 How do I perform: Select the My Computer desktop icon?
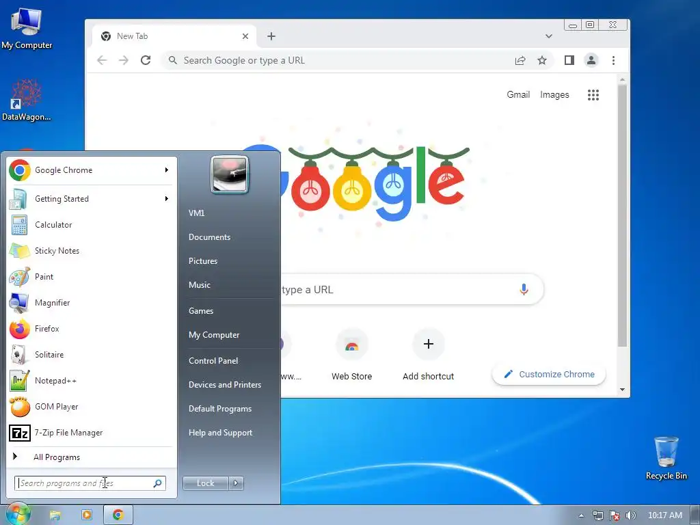point(27,28)
